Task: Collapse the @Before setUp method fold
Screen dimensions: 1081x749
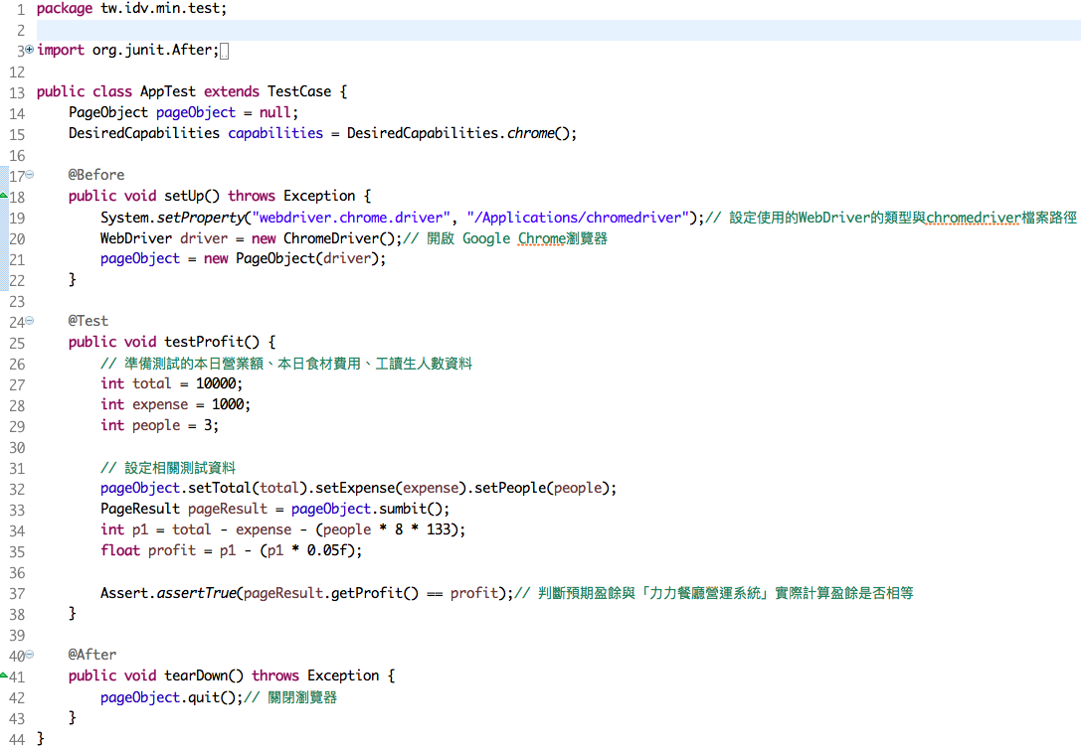Action: [29, 175]
